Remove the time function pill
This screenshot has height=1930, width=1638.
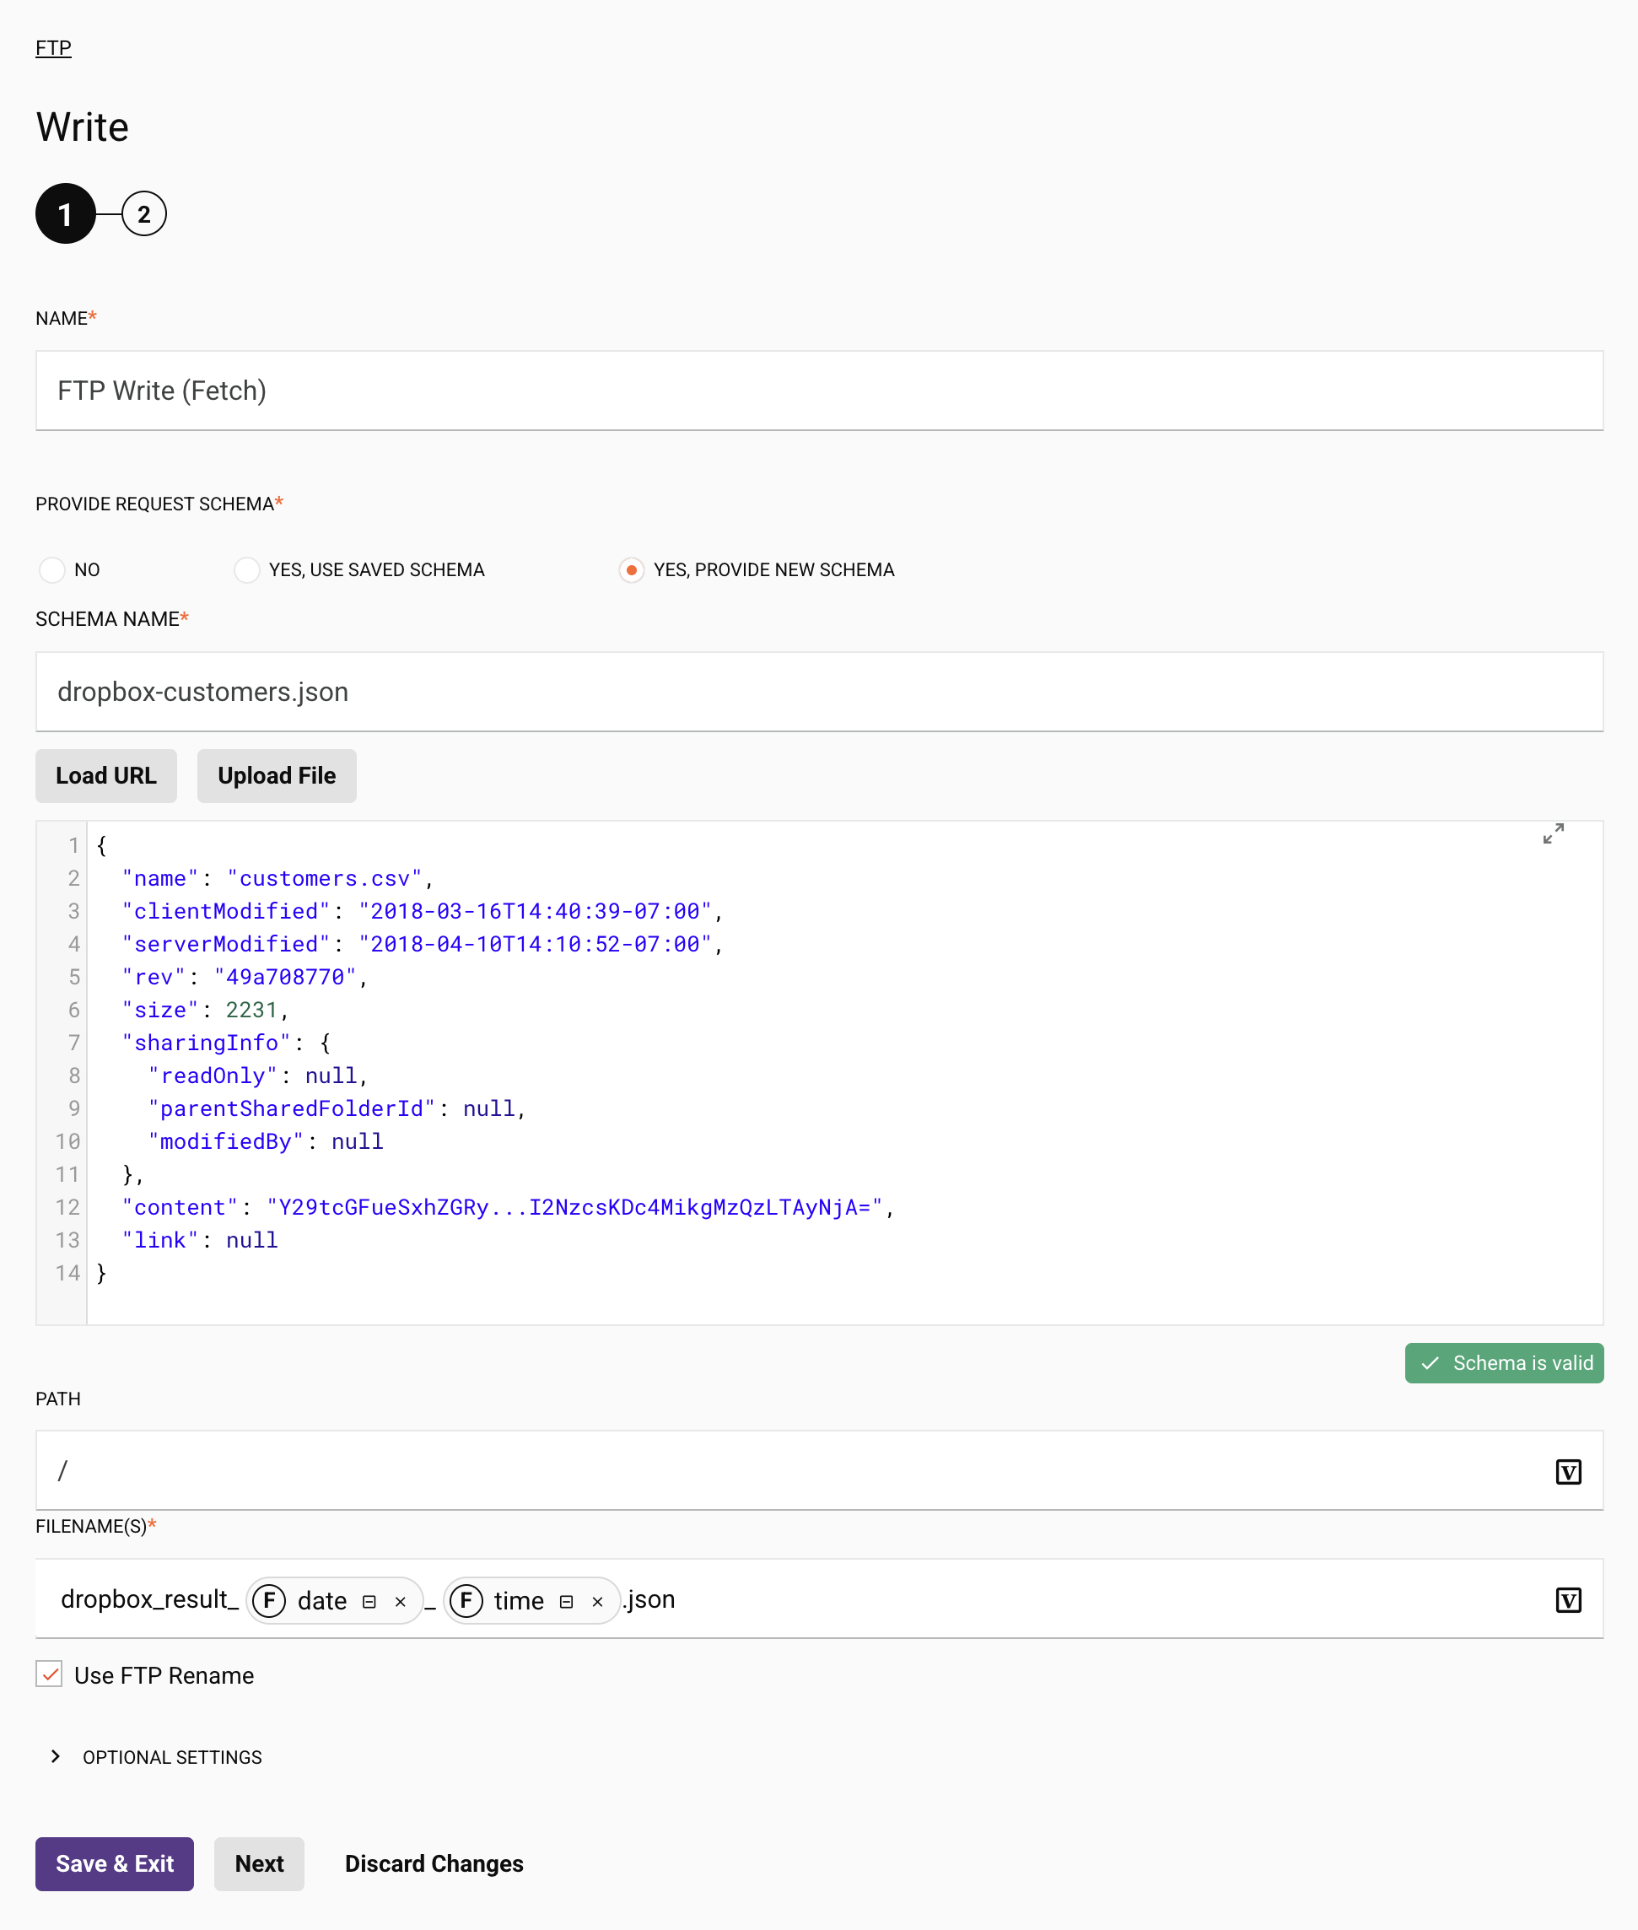pyautogui.click(x=597, y=1601)
